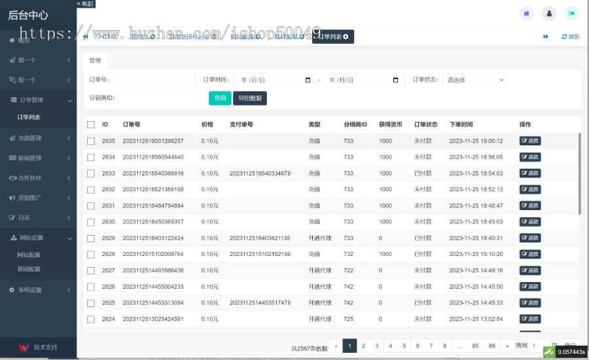
Task: Click the 日志 edit icon in sidebar
Action: [x=12, y=217]
